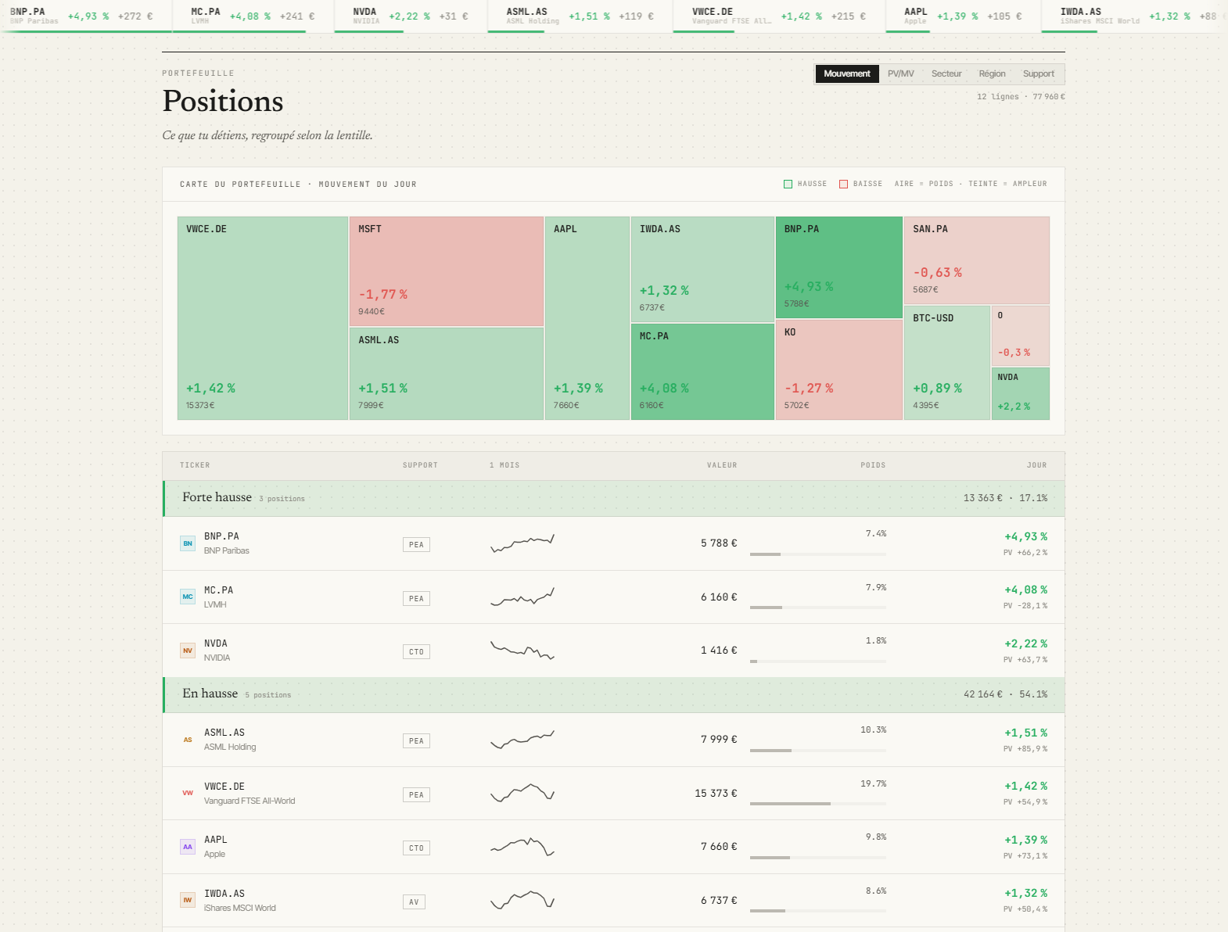
Task: Click BNP.PA in the top ticker tape
Action: point(86,16)
